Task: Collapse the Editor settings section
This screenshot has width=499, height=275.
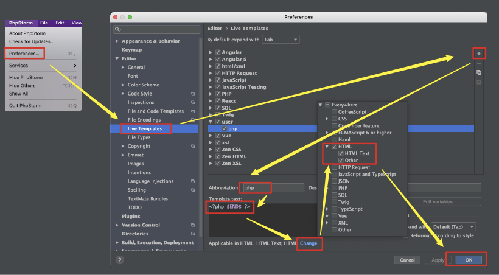Action: point(117,58)
